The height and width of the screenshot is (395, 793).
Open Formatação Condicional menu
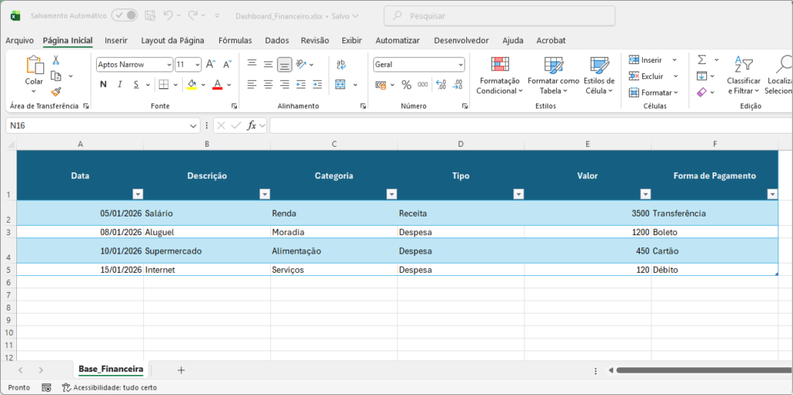coord(499,75)
